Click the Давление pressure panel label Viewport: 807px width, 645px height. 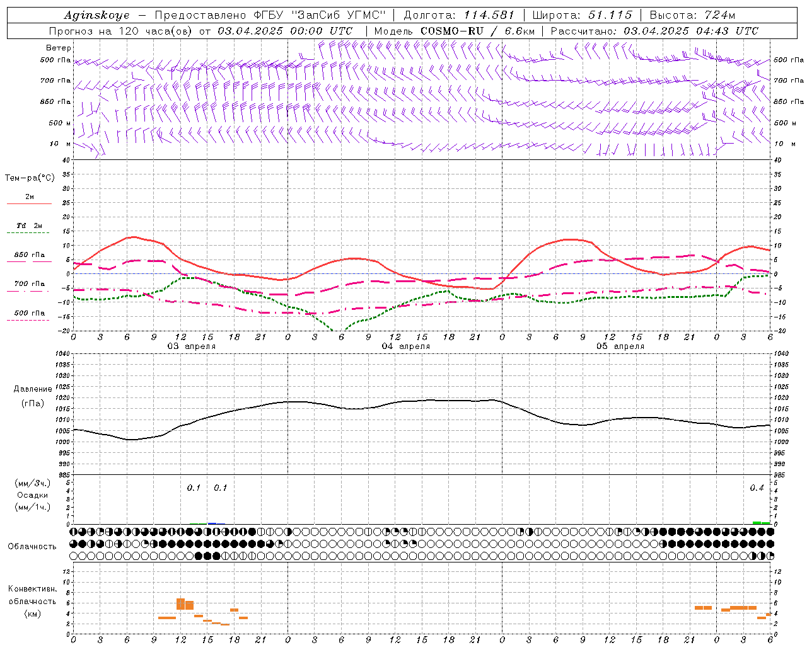pyautogui.click(x=33, y=389)
